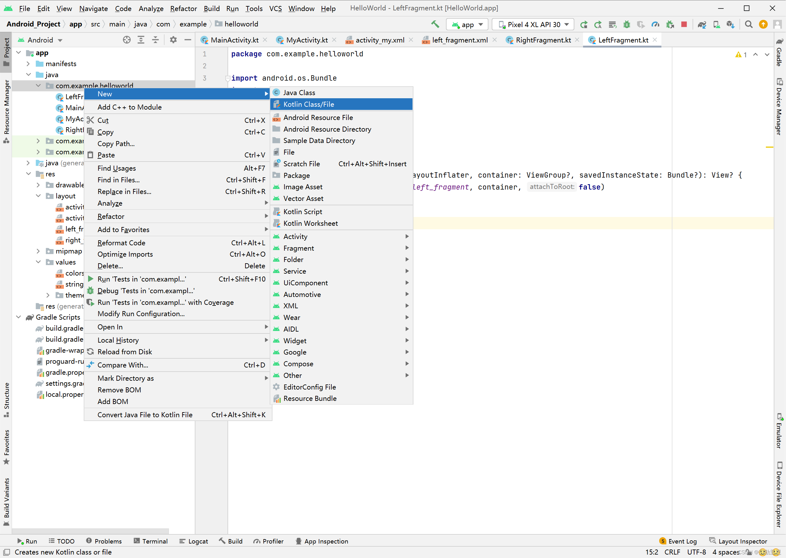Open the Pixel 4 XL API 30 device dropdown
This screenshot has height=558, width=786.
[533, 24]
